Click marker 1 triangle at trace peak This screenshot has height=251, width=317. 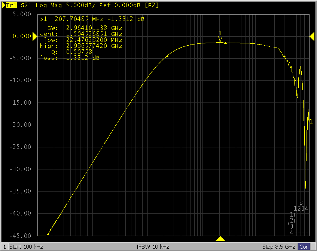[220, 39]
